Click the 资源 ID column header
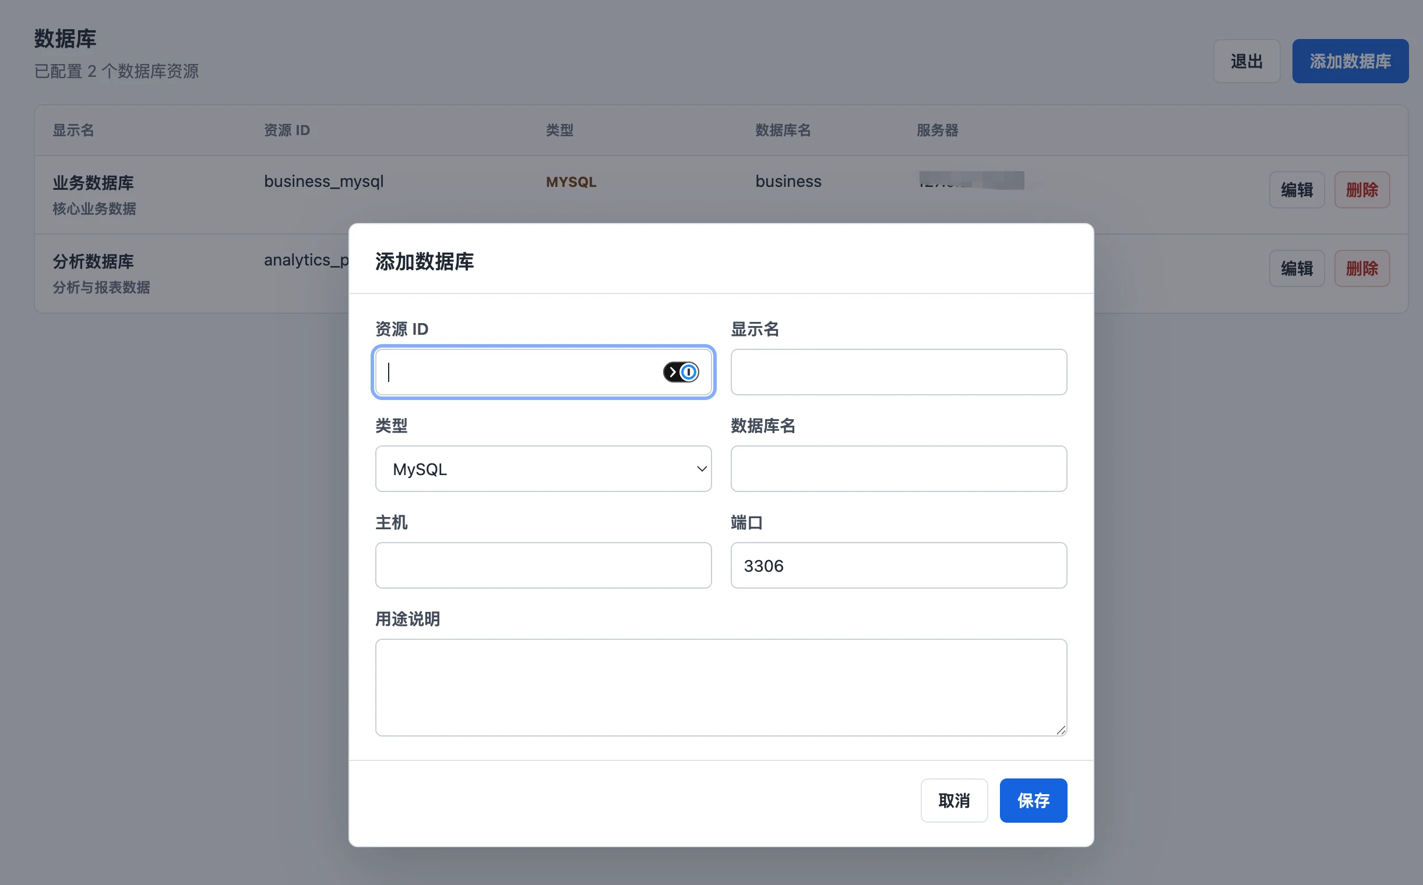The width and height of the screenshot is (1423, 885). click(x=287, y=130)
